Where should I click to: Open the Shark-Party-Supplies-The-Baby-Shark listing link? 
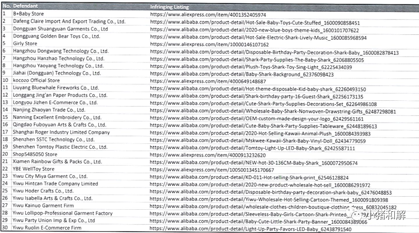coord(257,60)
